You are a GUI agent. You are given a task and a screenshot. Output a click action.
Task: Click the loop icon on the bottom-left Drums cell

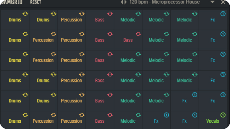click(x=25, y=115)
